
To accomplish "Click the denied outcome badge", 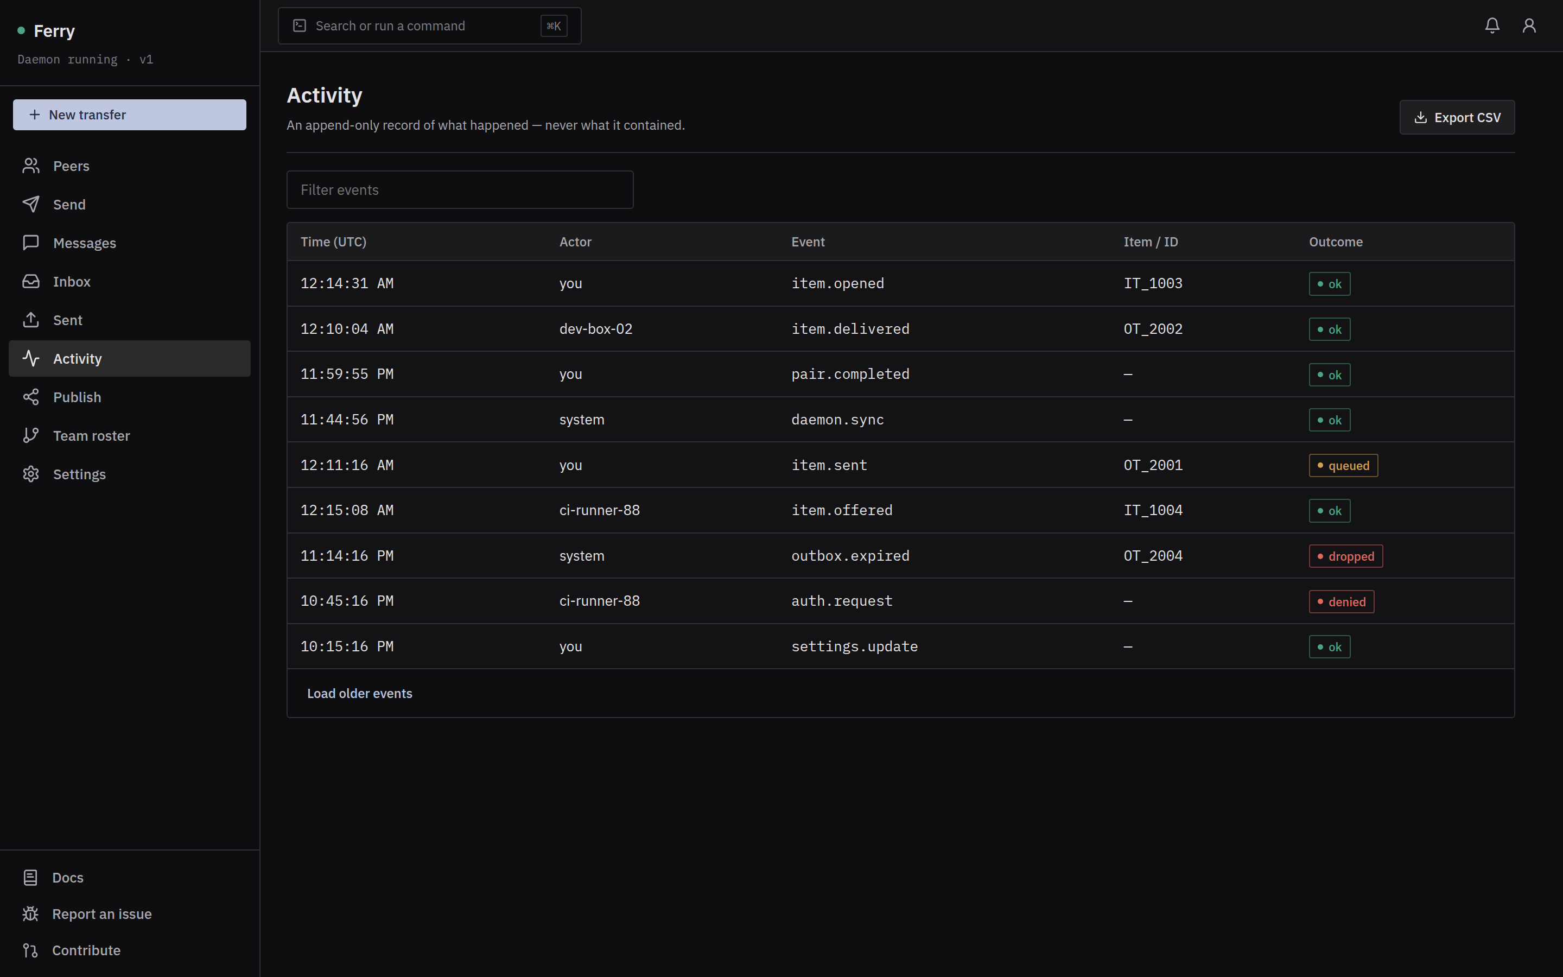I will tap(1341, 601).
